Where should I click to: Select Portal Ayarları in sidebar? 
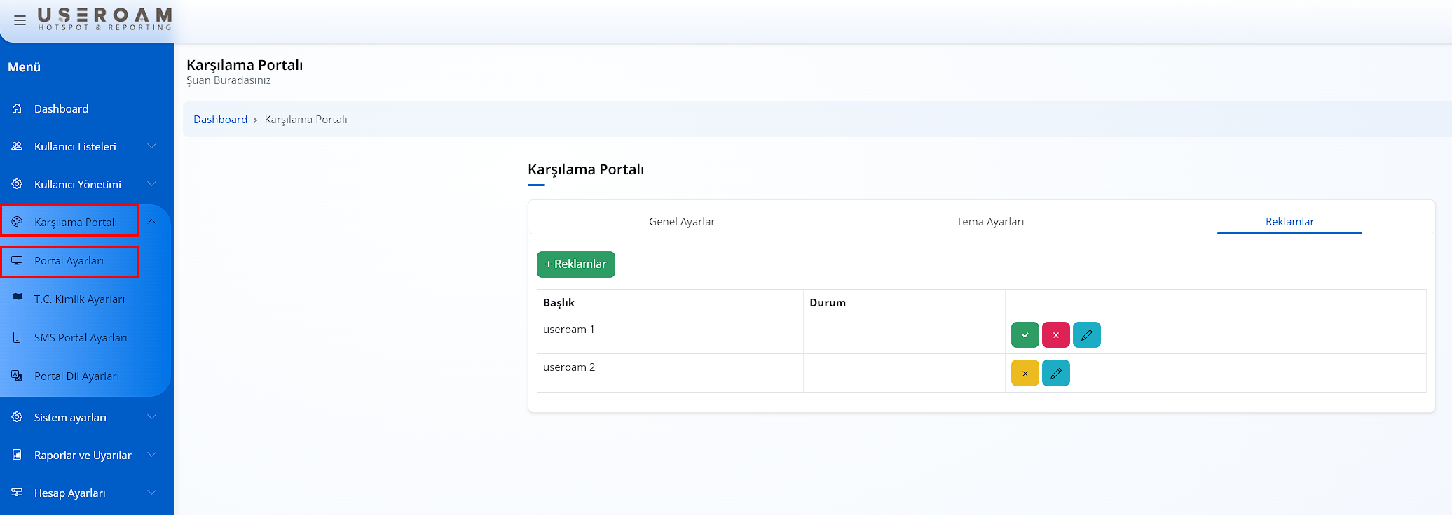pos(69,261)
